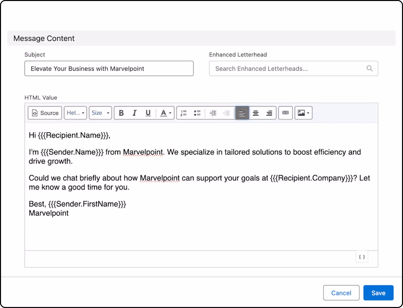403x308 pixels.
Task: Click the merge field braces icon
Action: point(362,257)
